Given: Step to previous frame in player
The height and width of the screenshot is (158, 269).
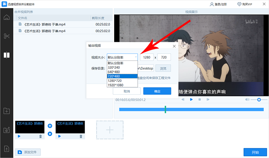Looking at the screenshot, I should point(183,99).
